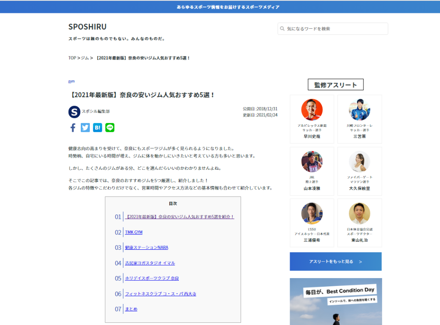Viewport: 440px width, 325px height.
Task: Click the search magnifier icon
Action: coord(282,29)
